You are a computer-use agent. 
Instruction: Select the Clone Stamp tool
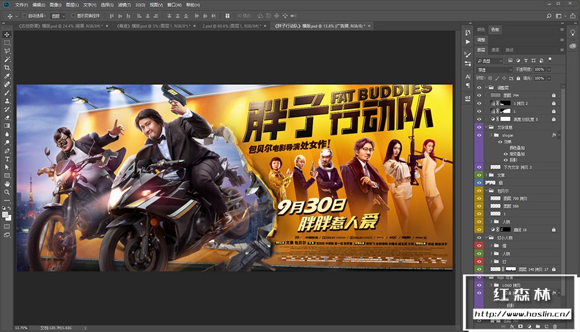click(7, 101)
